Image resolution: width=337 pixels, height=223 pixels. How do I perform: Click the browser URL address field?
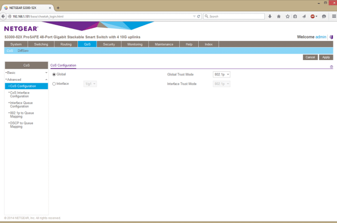[102, 16]
